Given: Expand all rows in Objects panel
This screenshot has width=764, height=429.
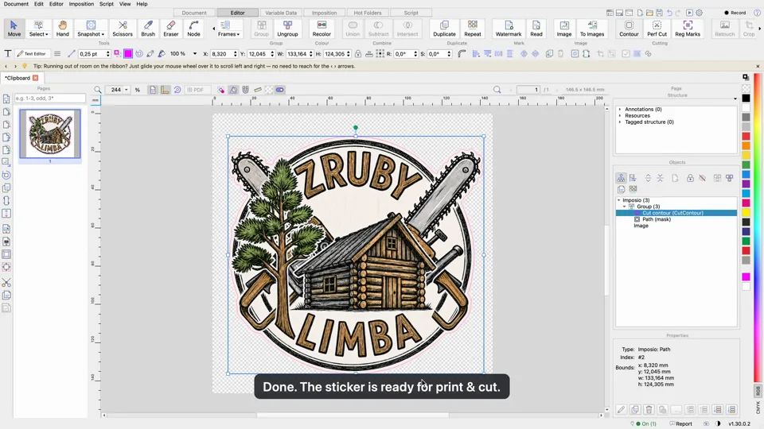Looking at the screenshot, I should [648, 178].
